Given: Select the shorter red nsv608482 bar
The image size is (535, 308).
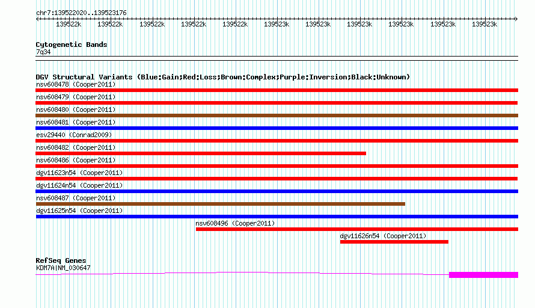Looking at the screenshot, I should pyautogui.click(x=201, y=153).
